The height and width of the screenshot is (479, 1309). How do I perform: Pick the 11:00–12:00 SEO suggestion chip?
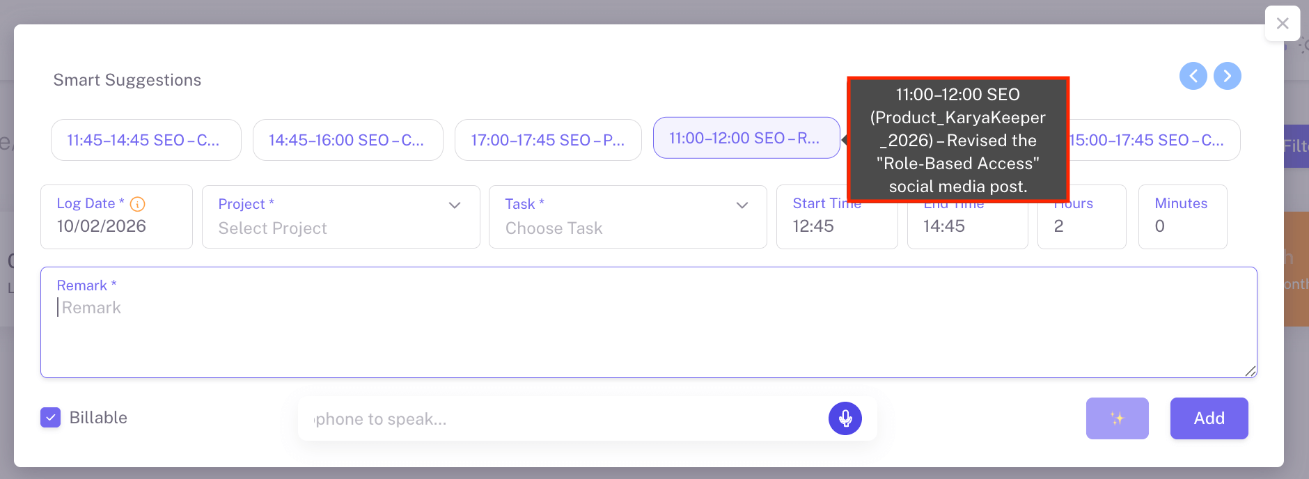[746, 138]
